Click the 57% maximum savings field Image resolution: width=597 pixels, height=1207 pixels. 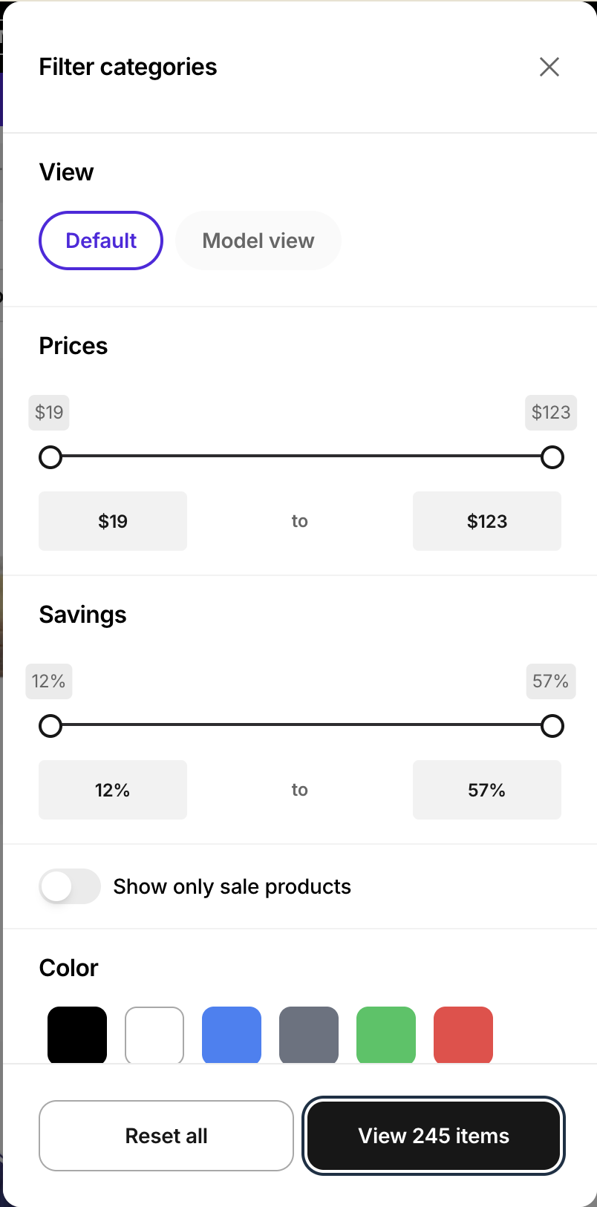pyautogui.click(x=487, y=790)
